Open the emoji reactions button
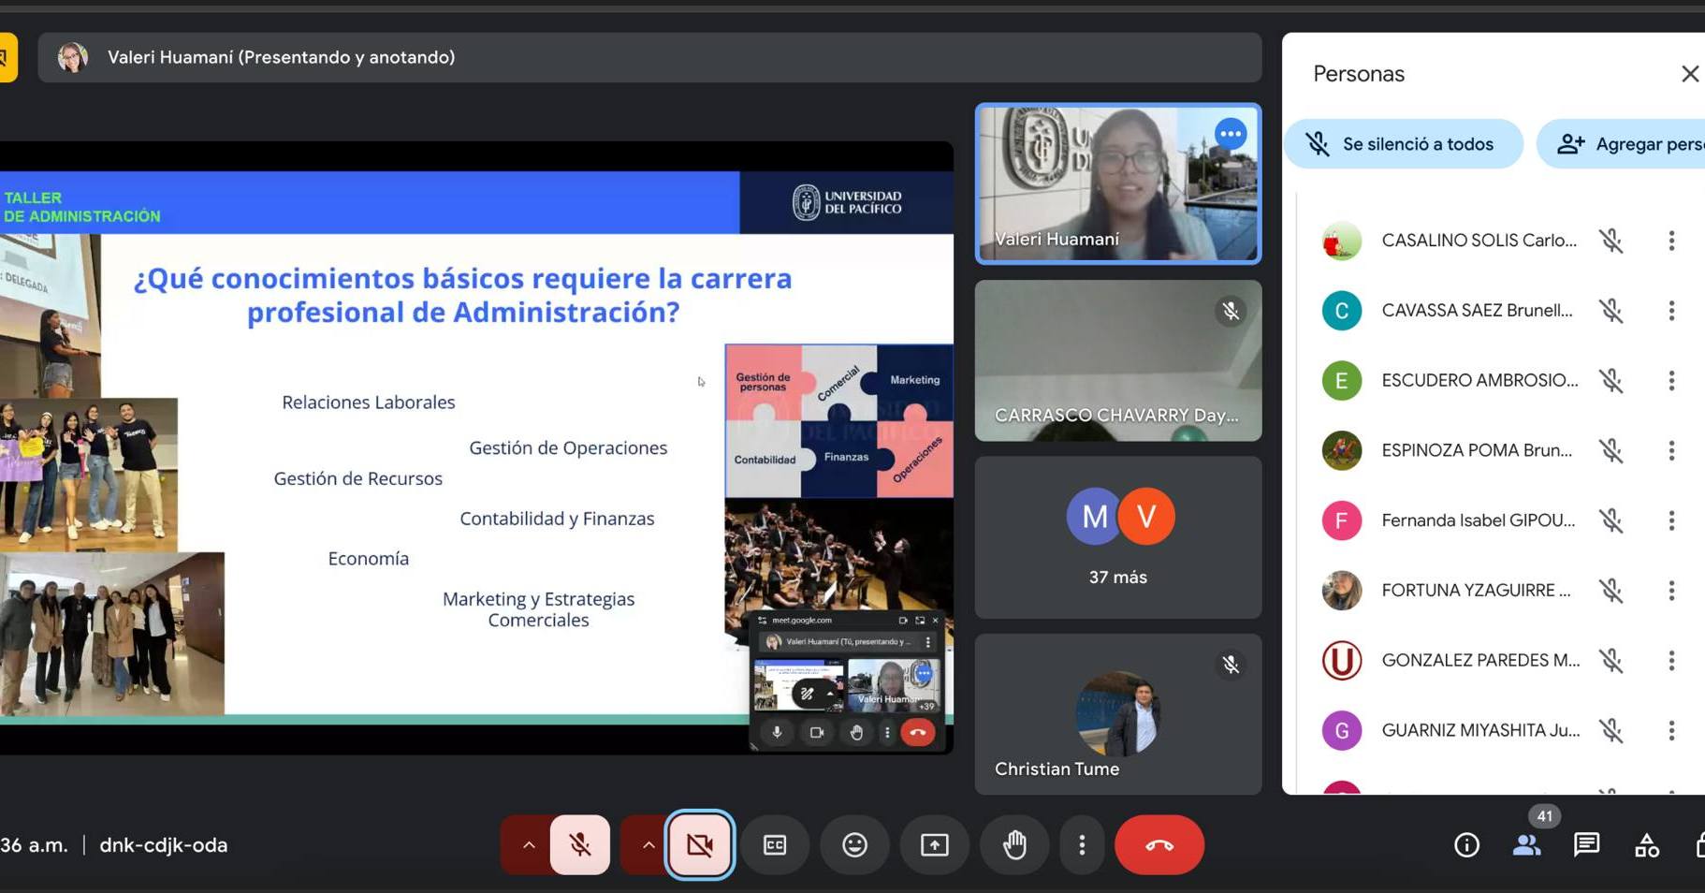The height and width of the screenshot is (893, 1705). coord(854,845)
